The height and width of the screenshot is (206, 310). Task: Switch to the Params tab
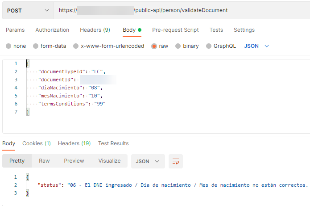tap(15, 30)
